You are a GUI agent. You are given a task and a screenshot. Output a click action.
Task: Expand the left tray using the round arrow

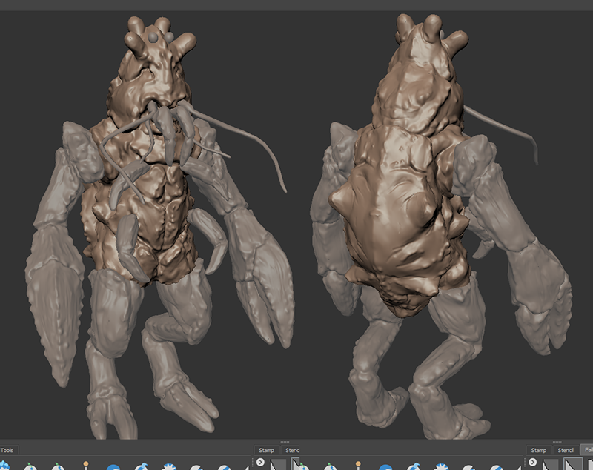261,463
